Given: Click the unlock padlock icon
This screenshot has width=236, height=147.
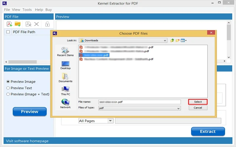Looking at the screenshot, I should click(47, 24).
